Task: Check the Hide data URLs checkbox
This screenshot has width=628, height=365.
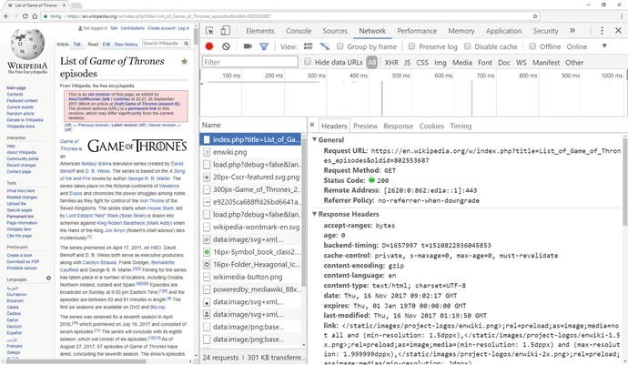Action: pyautogui.click(x=308, y=62)
